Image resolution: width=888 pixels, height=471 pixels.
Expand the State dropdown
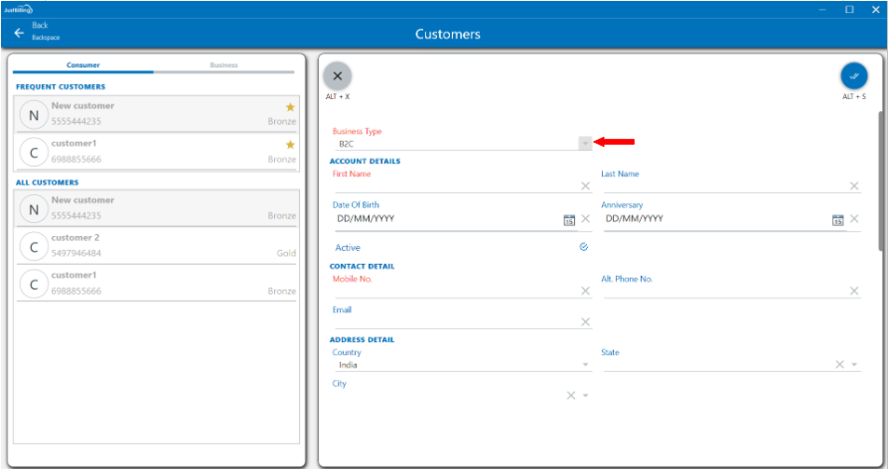pos(854,365)
